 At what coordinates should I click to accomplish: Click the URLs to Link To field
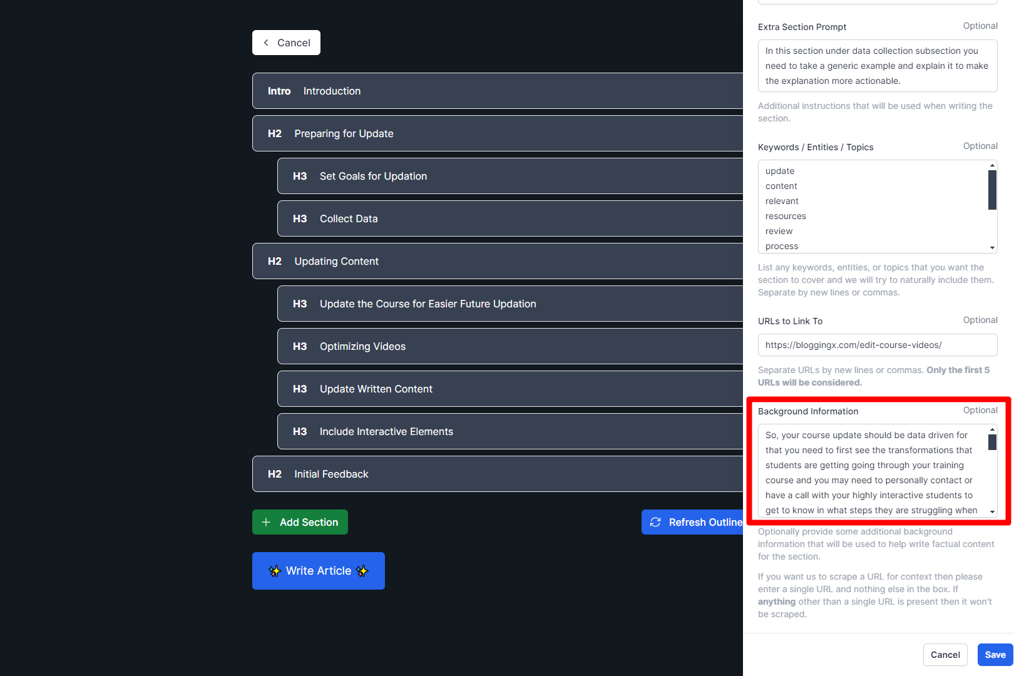pos(877,345)
